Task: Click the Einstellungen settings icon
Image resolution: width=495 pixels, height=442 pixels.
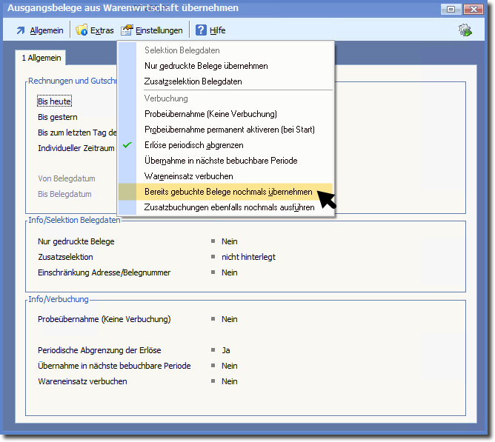Action: point(127,30)
